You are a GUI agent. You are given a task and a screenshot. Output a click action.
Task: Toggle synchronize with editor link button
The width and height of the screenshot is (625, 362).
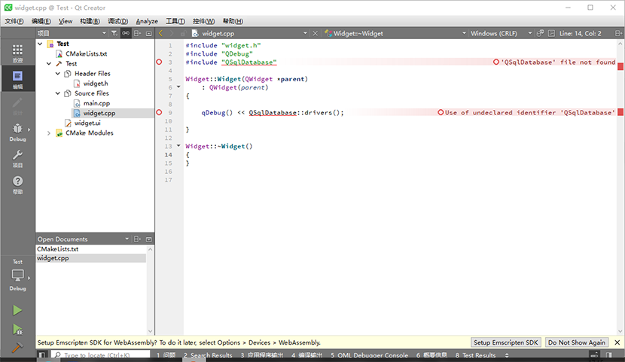point(126,33)
